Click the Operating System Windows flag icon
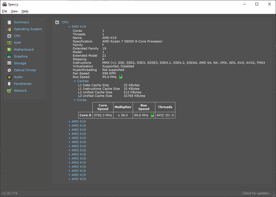 point(9,29)
